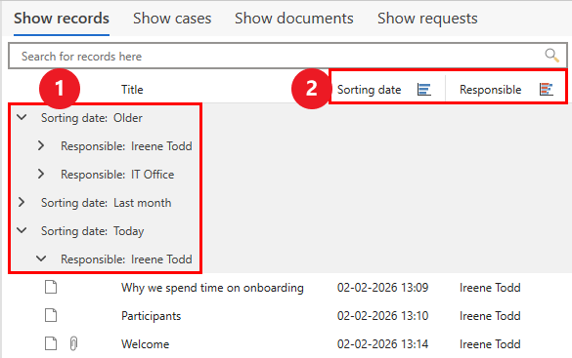Select date 02-02-2026 13:10

tap(382, 316)
